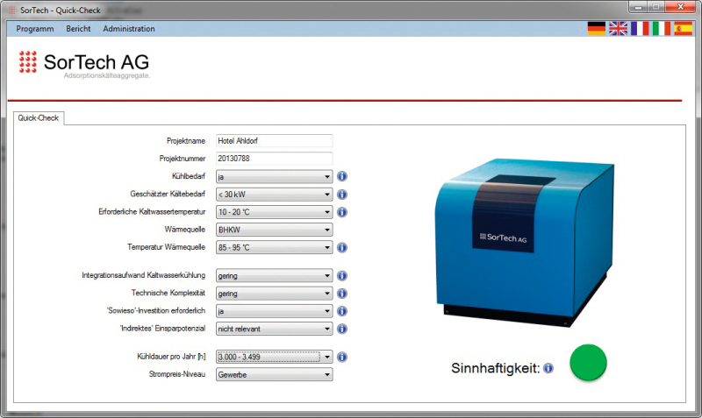This screenshot has width=702, height=418.
Task: Open the Wärmequelle dropdown showing BHKW
Action: (x=274, y=230)
